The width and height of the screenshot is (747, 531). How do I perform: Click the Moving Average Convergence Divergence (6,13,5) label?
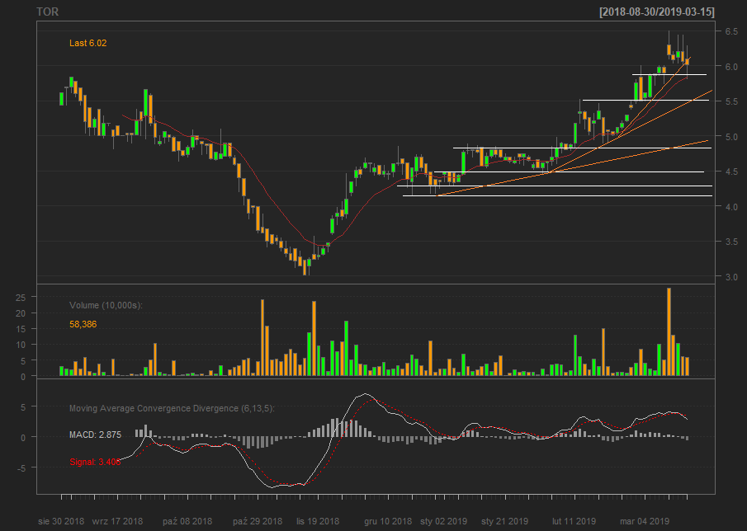pyautogui.click(x=172, y=409)
